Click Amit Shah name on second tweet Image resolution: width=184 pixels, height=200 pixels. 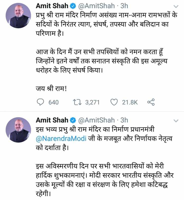pos(52,120)
